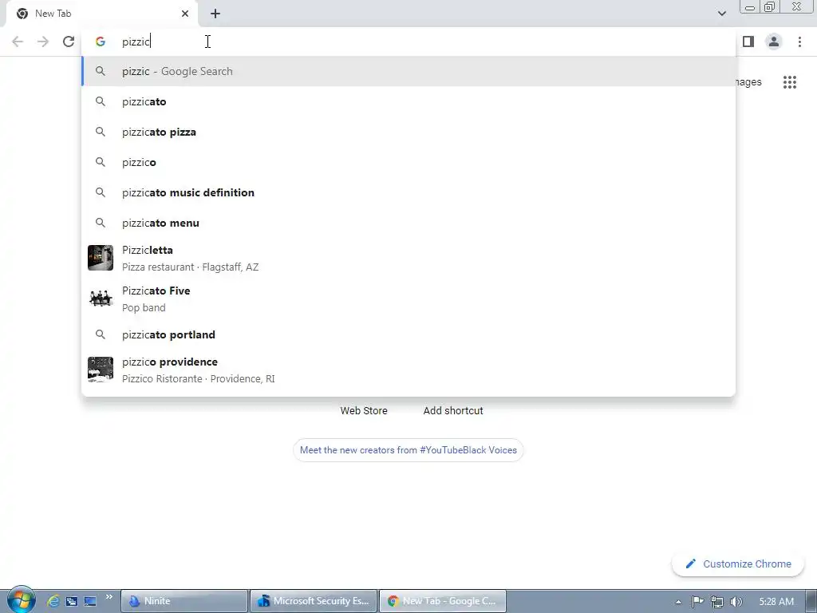Open the Google apps grid
Screen dimensions: 817x613
[x=789, y=82]
